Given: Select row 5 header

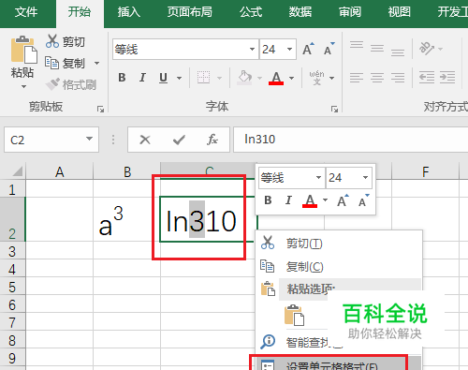Looking at the screenshot, I should 12,287.
